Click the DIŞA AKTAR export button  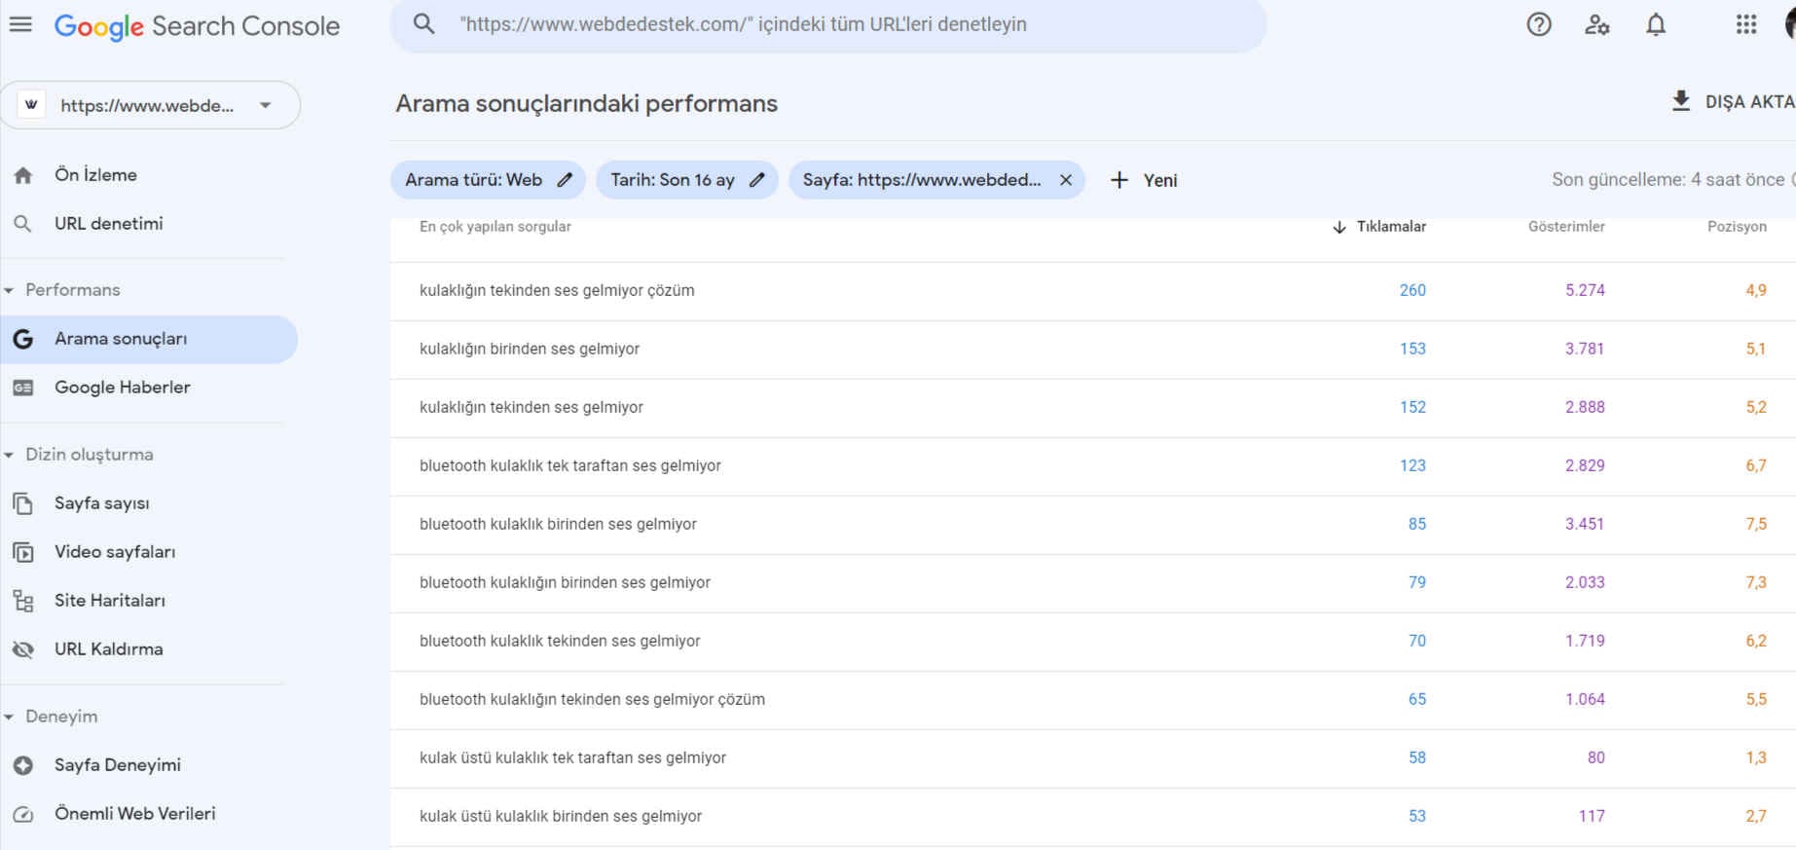click(1733, 101)
